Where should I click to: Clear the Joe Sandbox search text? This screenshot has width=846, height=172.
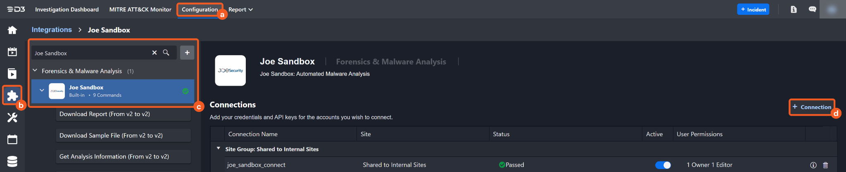(x=154, y=53)
